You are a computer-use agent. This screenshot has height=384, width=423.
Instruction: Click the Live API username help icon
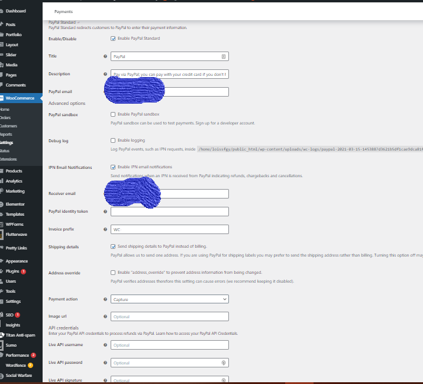pyautogui.click(x=105, y=345)
